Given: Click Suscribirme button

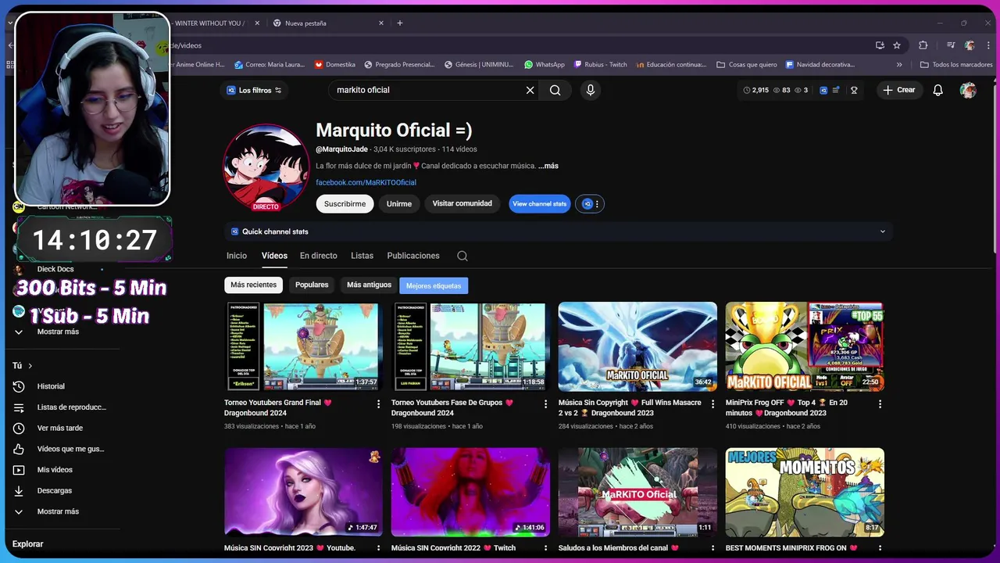Looking at the screenshot, I should 345,203.
